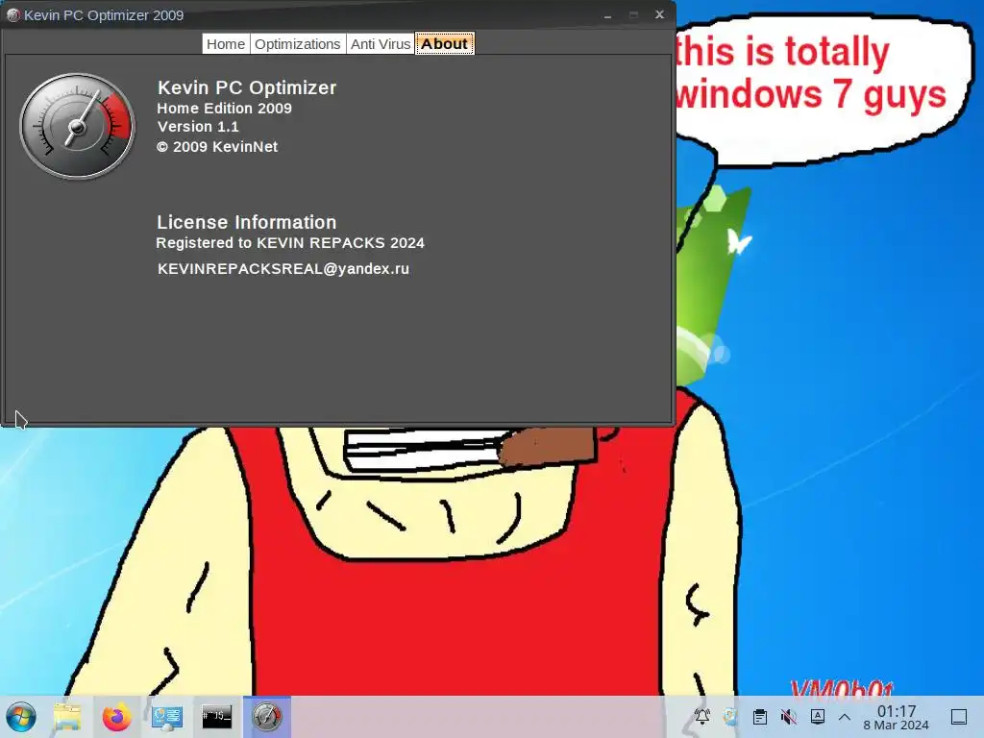This screenshot has width=984, height=738.
Task: Click the KEVINREPACKSREAL@yandex.ru email text
Action: (283, 269)
